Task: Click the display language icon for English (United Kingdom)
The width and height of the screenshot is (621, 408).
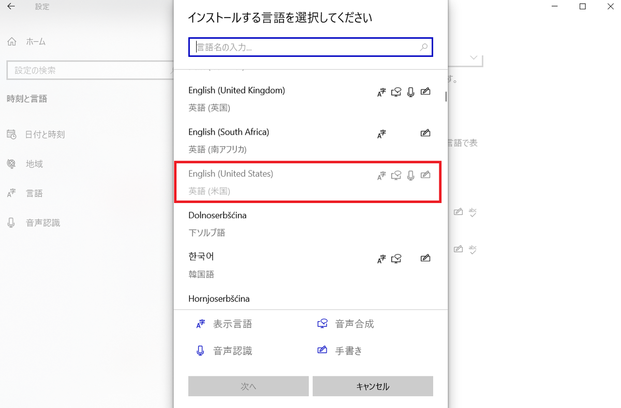Action: [381, 92]
